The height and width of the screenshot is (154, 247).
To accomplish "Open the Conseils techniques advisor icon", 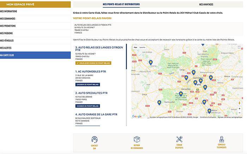I will (x=222, y=139).
